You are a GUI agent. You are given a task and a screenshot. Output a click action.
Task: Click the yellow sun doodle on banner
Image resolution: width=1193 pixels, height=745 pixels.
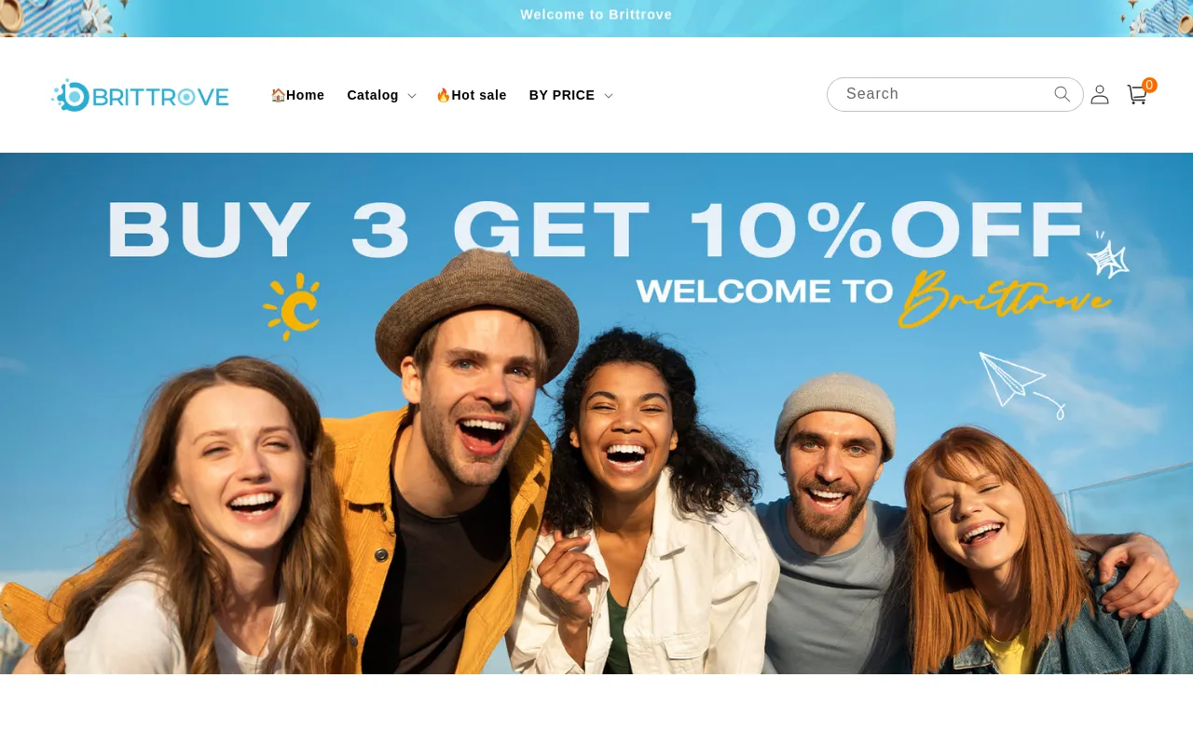292,306
